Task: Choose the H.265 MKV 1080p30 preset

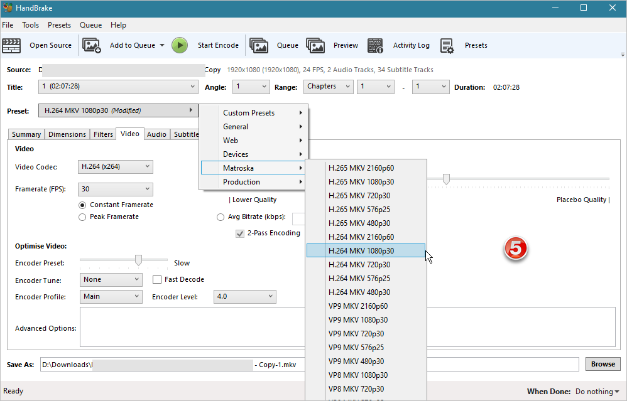Action: click(366, 182)
